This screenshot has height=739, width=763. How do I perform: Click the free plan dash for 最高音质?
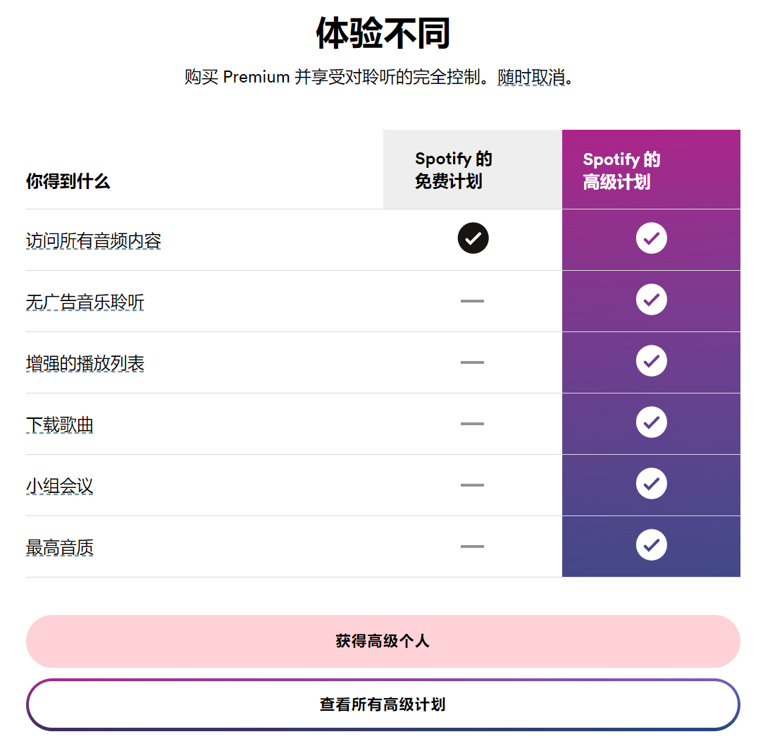pyautogui.click(x=472, y=546)
